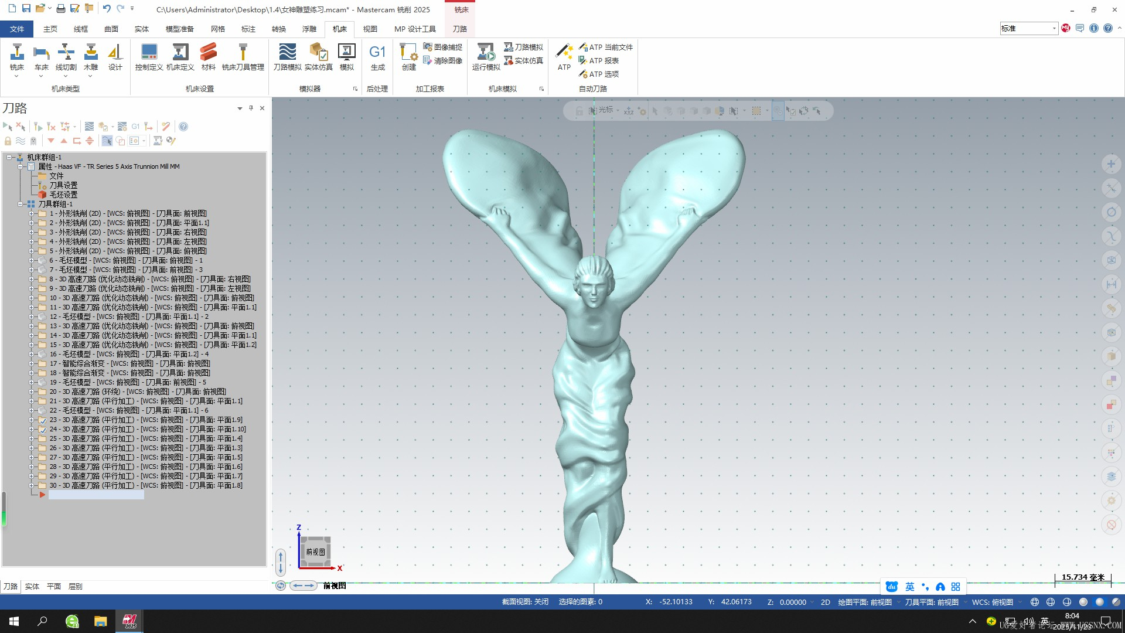Collapse the 机床群组-1 tree node
1125x633 pixels.
click(x=9, y=157)
